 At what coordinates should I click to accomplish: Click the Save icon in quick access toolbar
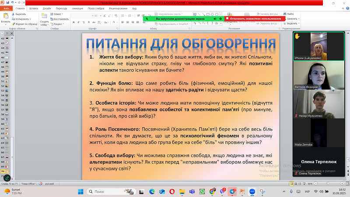coord(7,3)
